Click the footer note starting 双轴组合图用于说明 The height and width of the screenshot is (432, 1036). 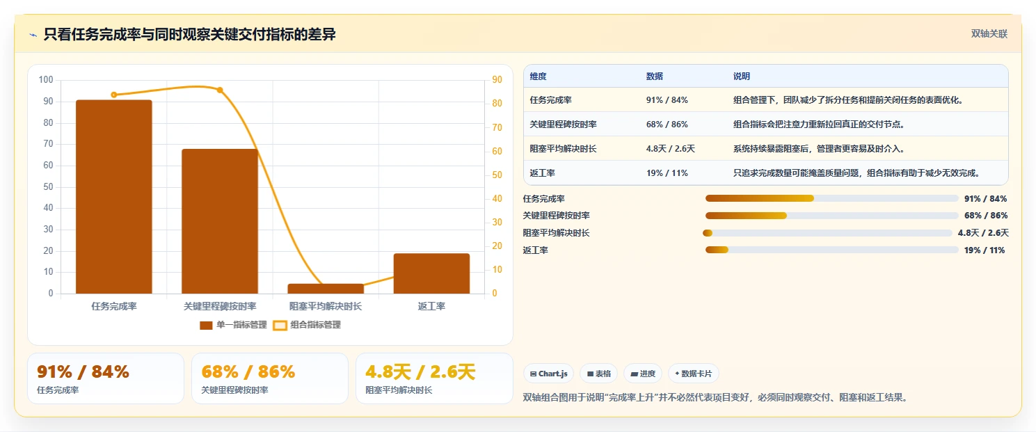point(715,398)
